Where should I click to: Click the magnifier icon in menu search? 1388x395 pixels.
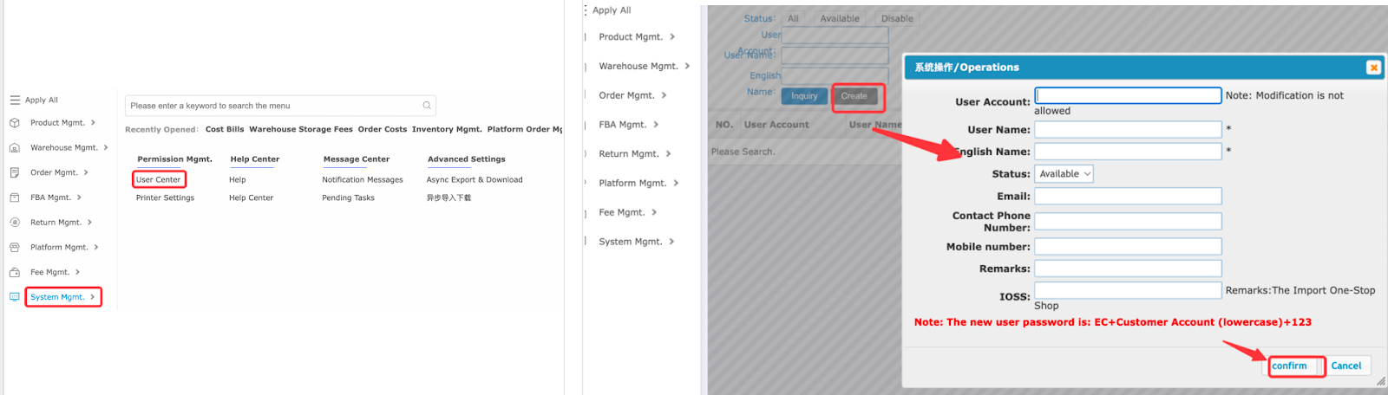click(x=427, y=106)
